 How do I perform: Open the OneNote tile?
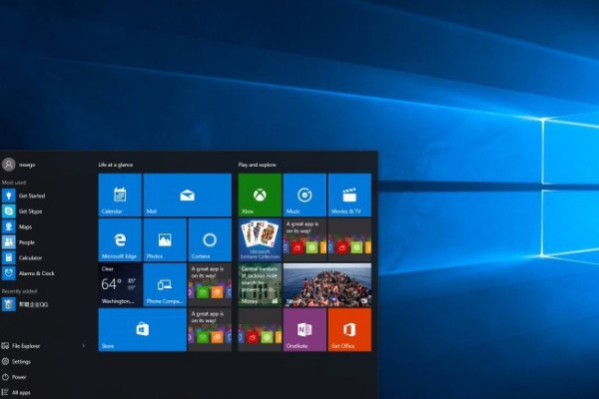(304, 330)
